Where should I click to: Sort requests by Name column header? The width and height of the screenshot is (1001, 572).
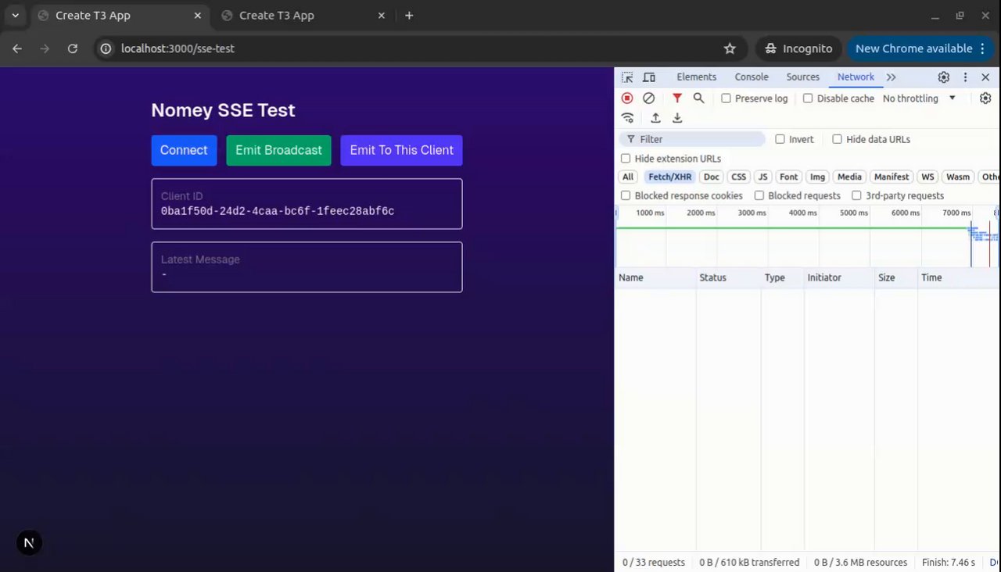click(655, 277)
